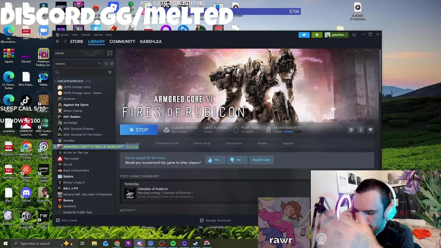Screen dimensions: 441x248
Task: Open Help menu
Action: click(109, 35)
